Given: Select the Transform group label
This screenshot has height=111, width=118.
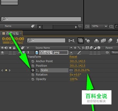Looking at the screenshot, I should (34, 57).
